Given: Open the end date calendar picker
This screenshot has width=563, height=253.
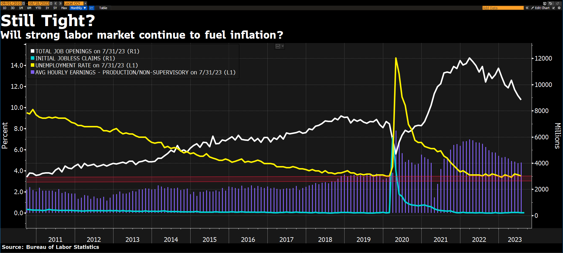Looking at the screenshot, I should tap(51, 4).
